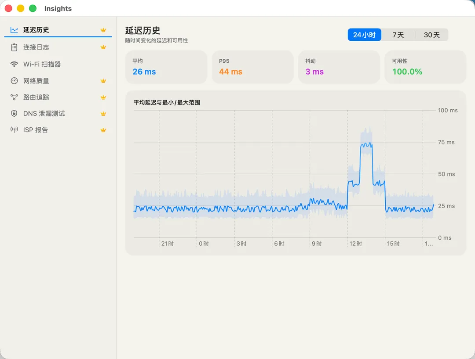Image resolution: width=475 pixels, height=359 pixels.
Task: Open the 网络质量 sidebar item
Action: point(58,81)
